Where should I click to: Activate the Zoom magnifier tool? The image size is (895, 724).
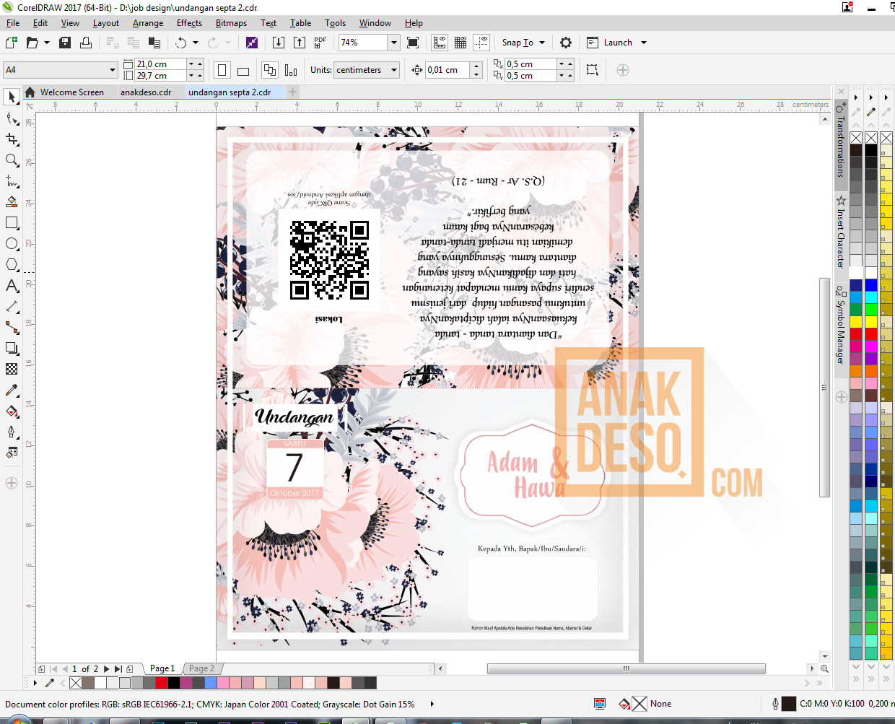tap(12, 160)
